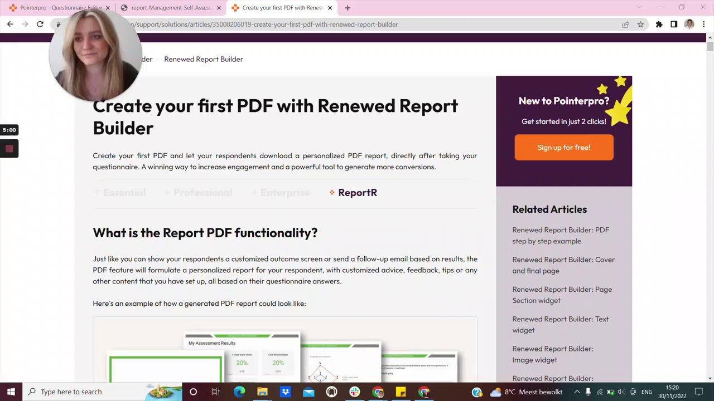Select the Create your first PDF tab
The image size is (714, 401).
pos(282,8)
